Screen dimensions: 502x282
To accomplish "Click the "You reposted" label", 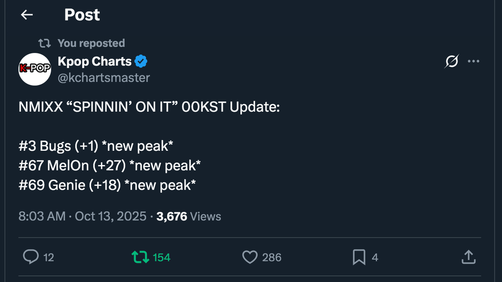I will point(91,43).
